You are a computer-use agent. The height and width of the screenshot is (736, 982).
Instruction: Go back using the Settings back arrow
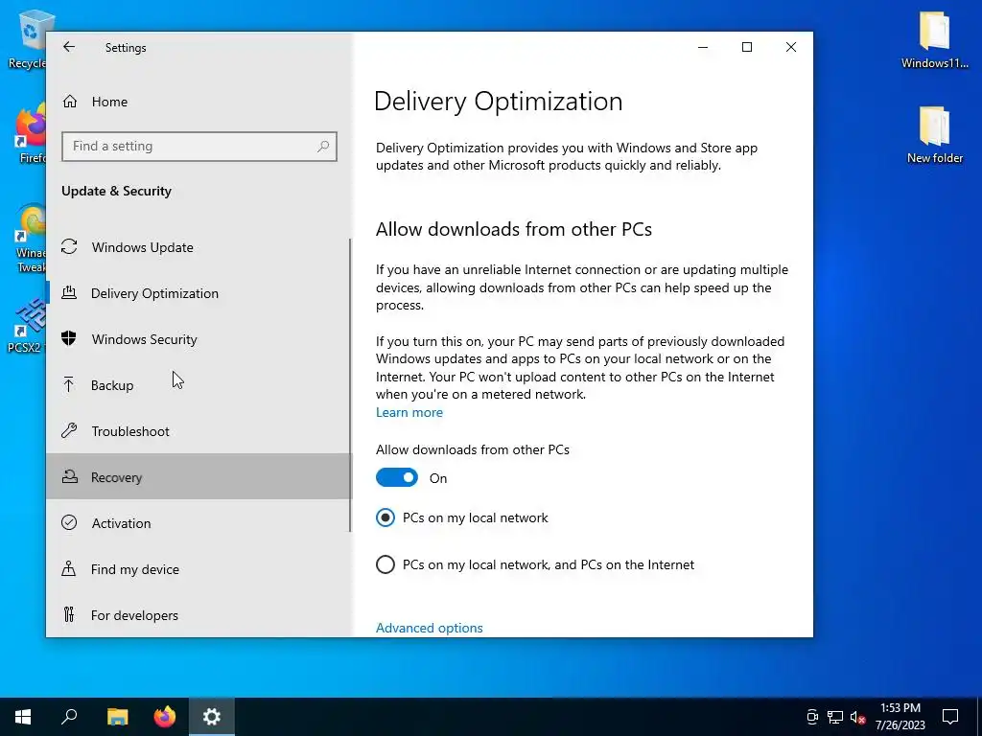tap(69, 47)
